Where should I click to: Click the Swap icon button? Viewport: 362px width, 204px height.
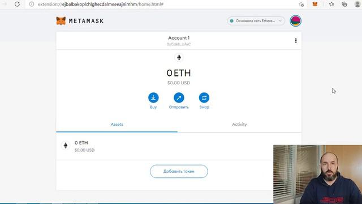coord(204,97)
